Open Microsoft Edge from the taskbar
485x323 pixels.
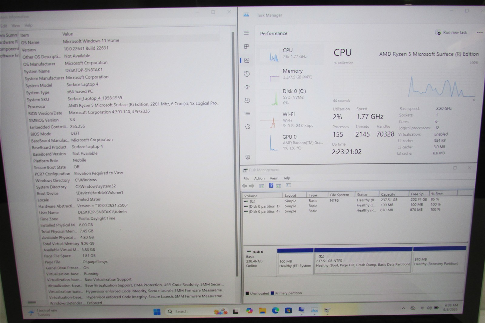coord(276,310)
